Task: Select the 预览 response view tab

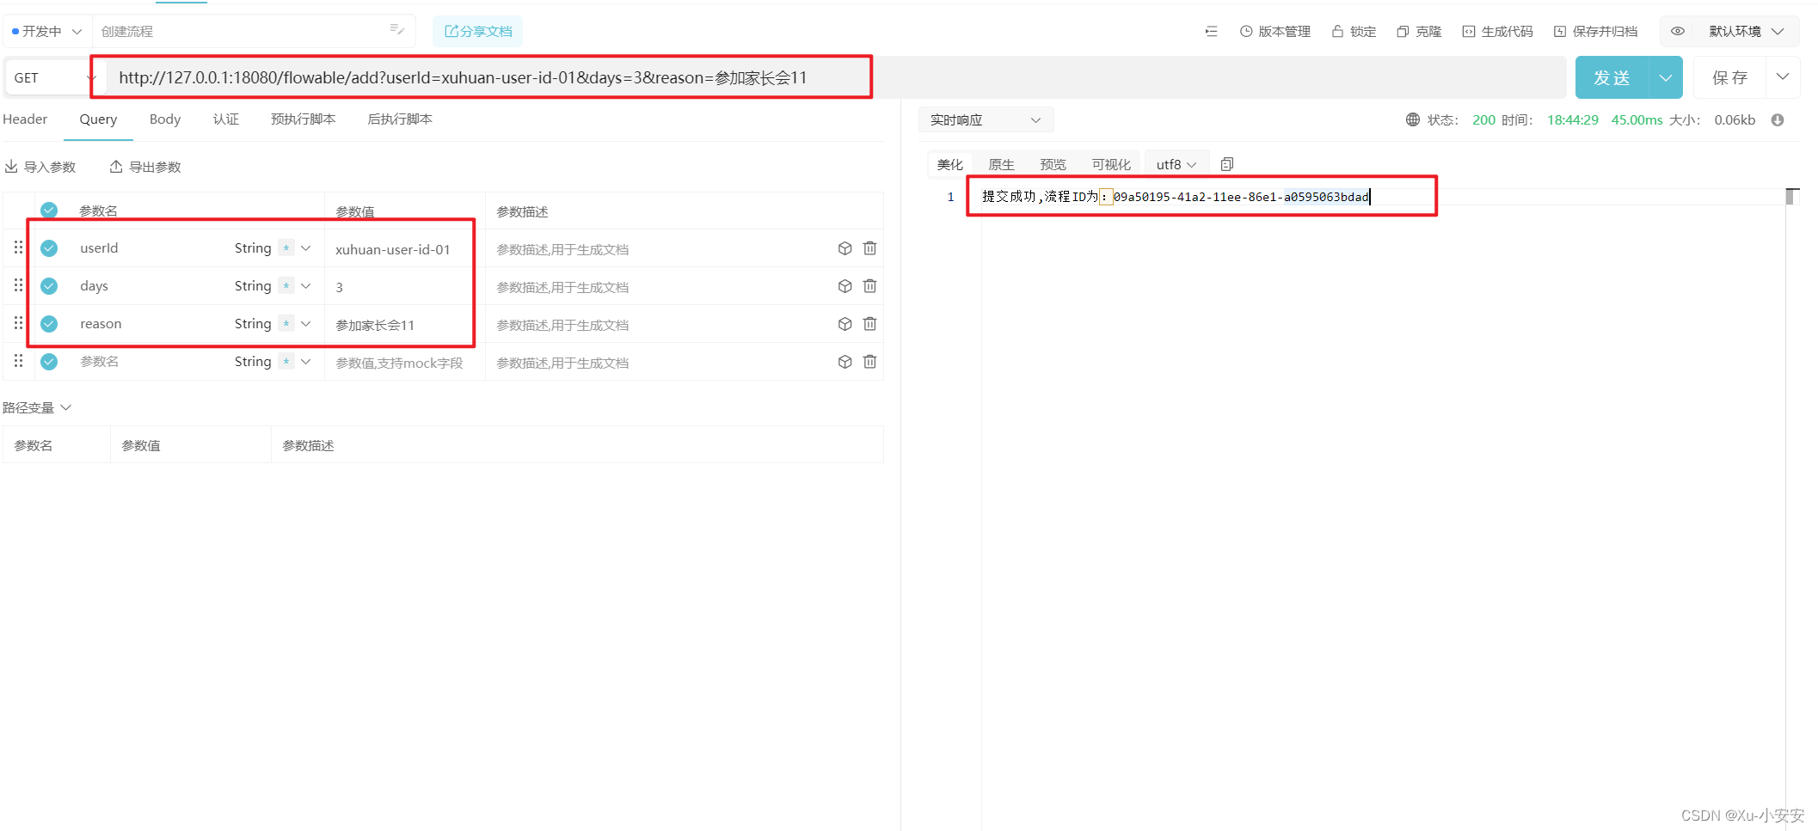Action: point(1053,164)
